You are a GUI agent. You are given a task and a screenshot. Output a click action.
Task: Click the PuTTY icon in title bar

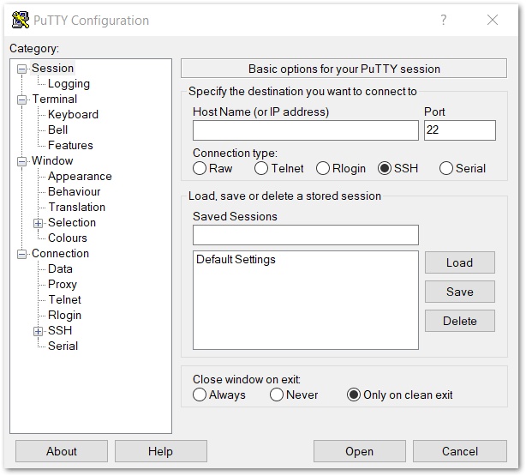coord(20,21)
